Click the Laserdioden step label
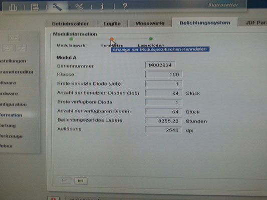267x200 pixels. click(151, 45)
